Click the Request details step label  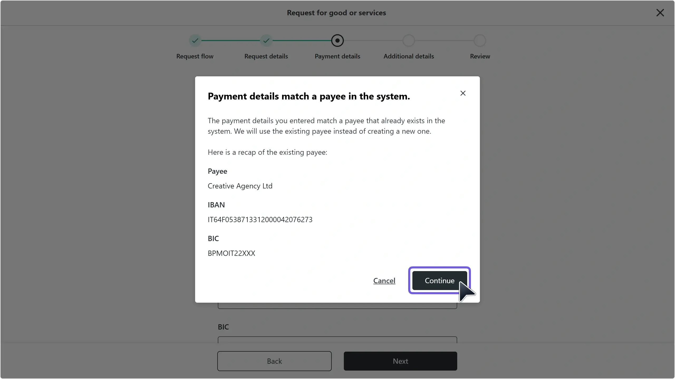pos(266,56)
